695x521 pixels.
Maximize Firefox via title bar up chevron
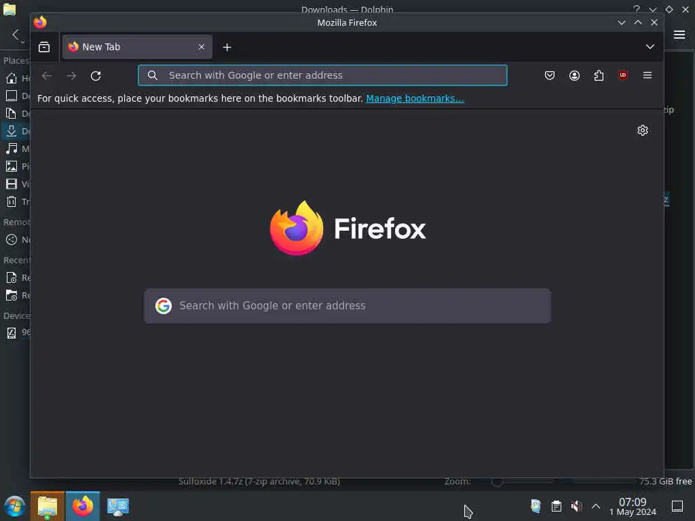pos(638,22)
